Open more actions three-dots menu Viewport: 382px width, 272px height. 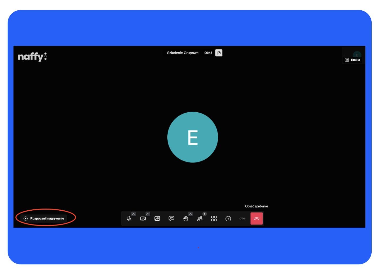(x=242, y=219)
